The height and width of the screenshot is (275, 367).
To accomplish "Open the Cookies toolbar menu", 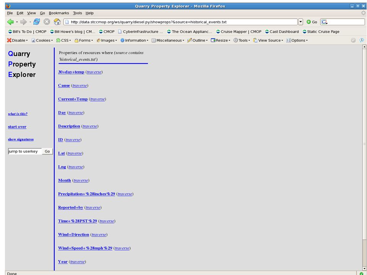I will click(42, 40).
